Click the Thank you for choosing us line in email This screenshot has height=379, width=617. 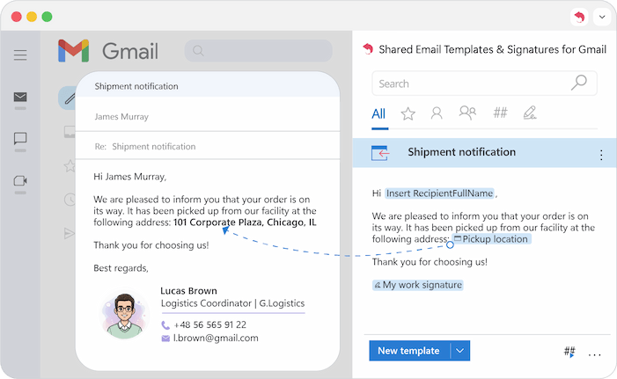coord(151,245)
